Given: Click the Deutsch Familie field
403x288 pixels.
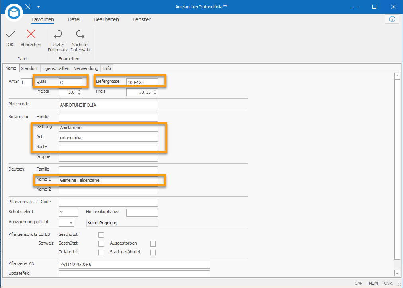Looking at the screenshot, I should [108, 170].
